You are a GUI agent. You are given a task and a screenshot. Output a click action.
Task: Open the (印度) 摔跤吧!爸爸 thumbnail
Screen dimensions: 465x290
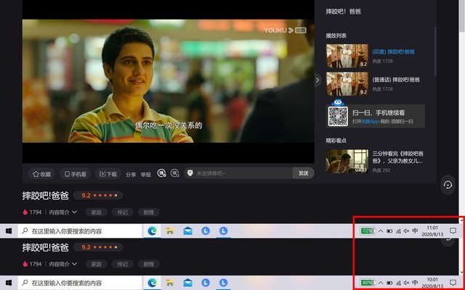347,56
